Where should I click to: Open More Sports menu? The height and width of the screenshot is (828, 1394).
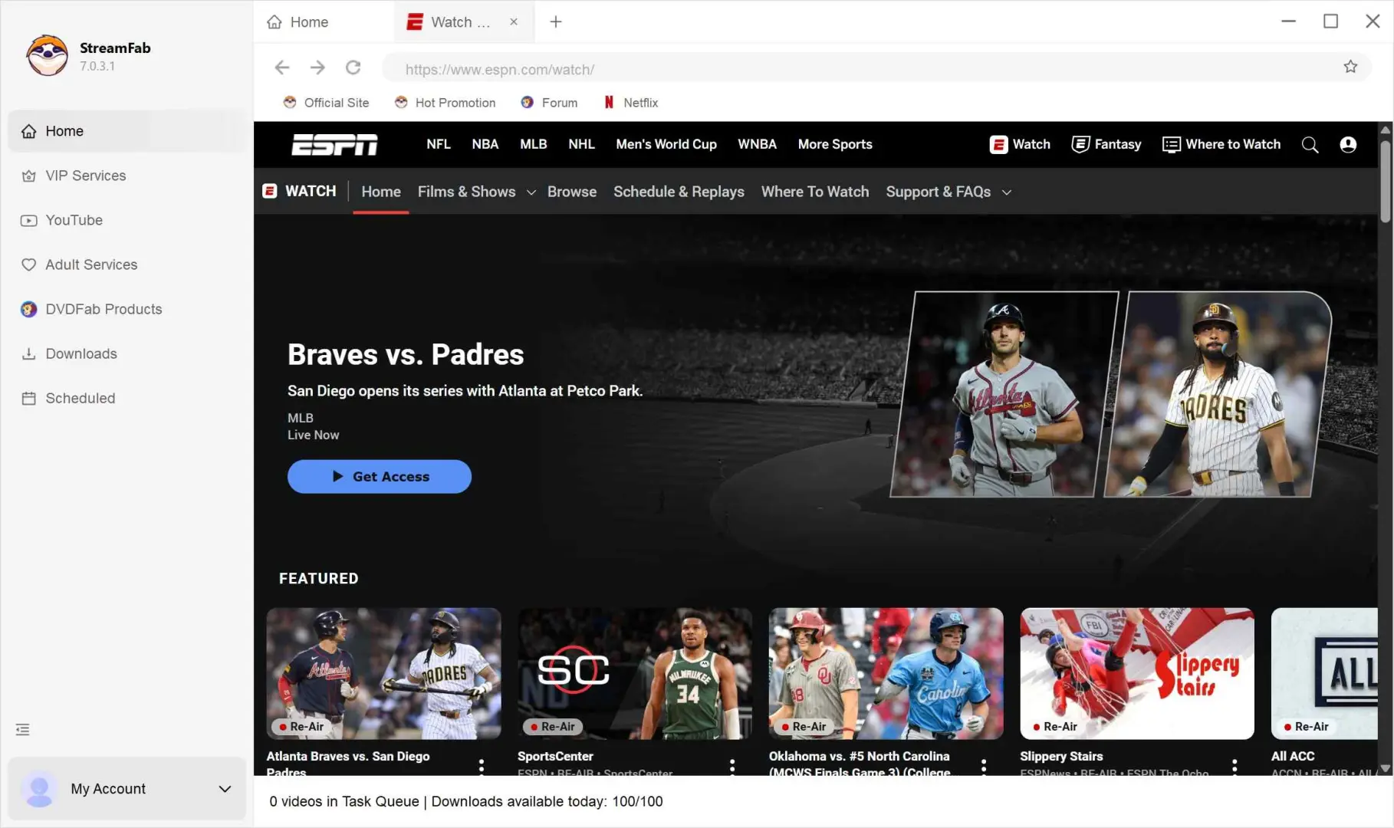(835, 144)
